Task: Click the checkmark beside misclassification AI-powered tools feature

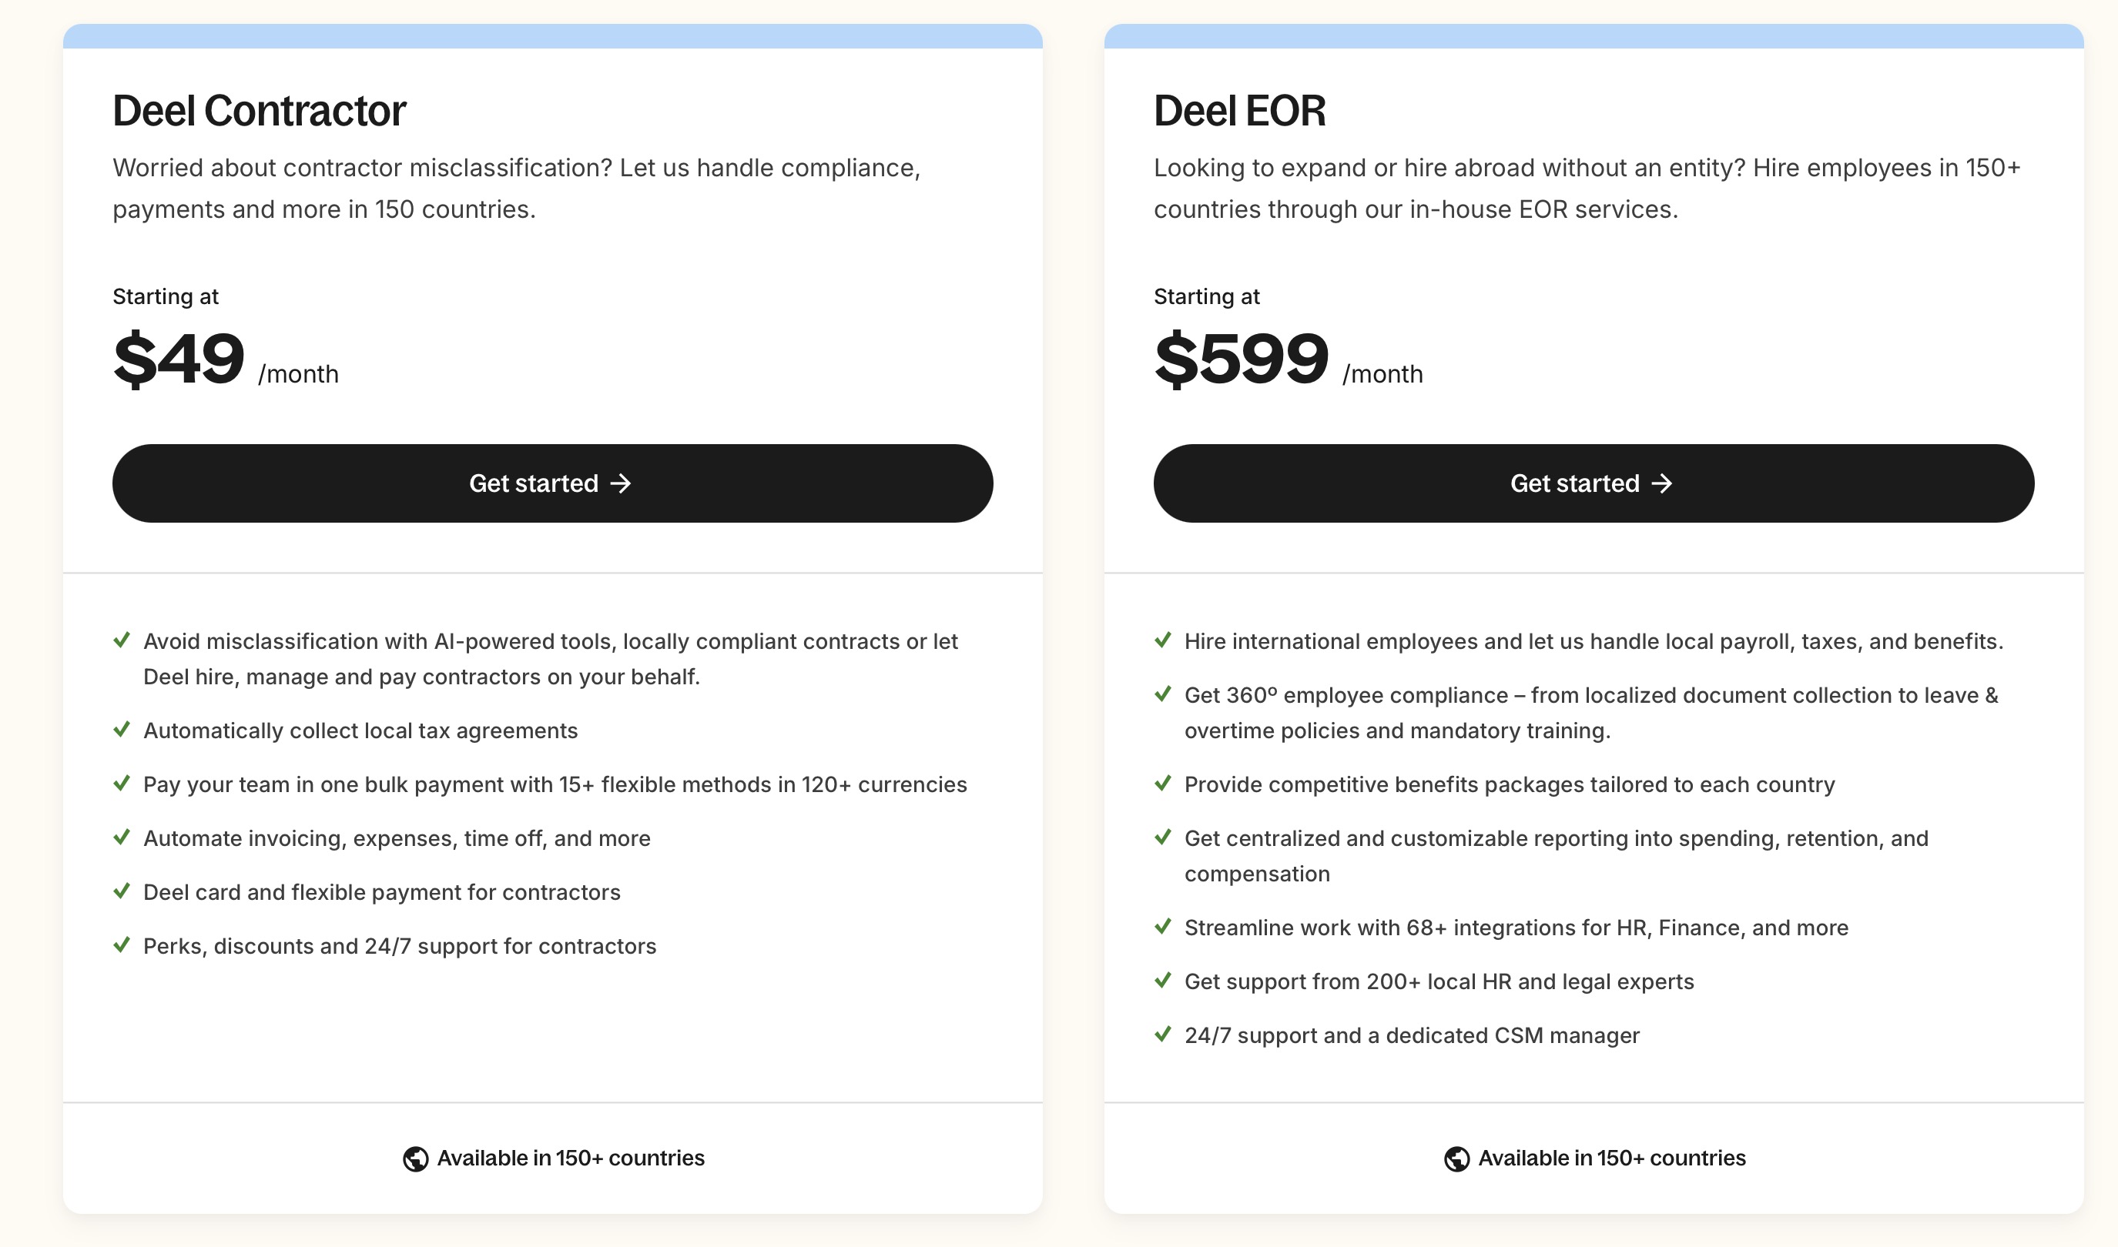Action: [x=122, y=640]
